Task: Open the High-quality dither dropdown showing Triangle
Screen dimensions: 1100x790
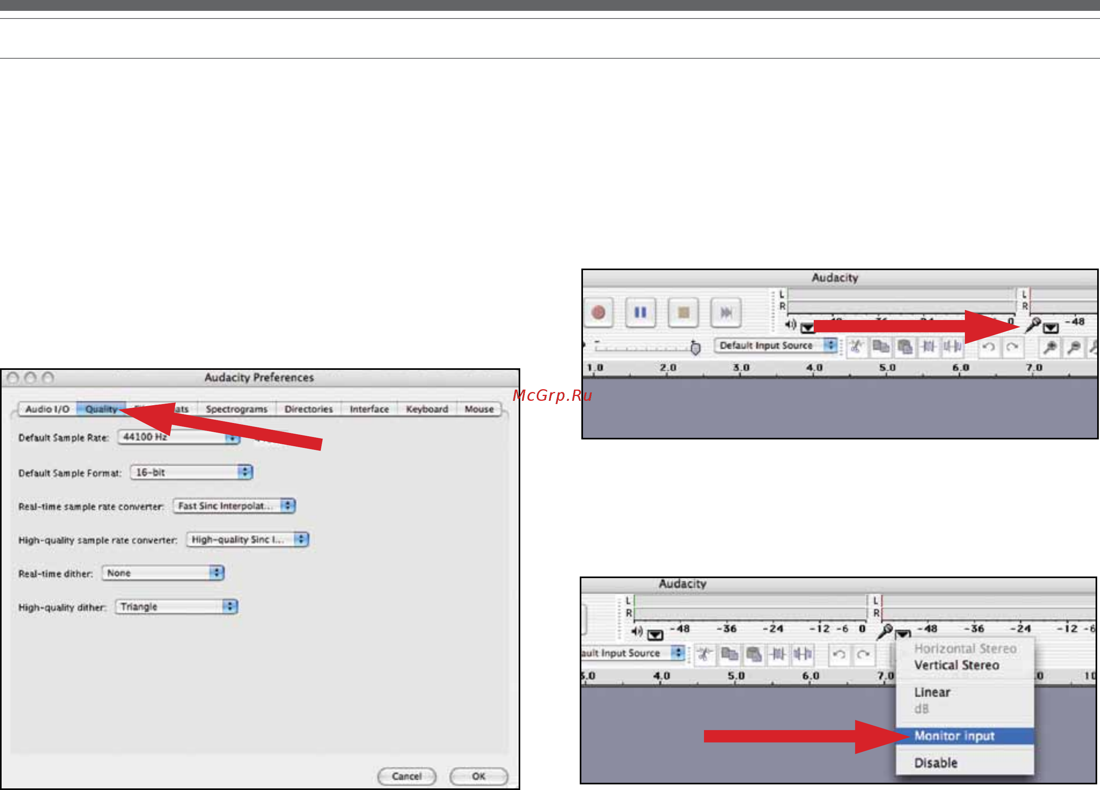Action: coord(176,606)
